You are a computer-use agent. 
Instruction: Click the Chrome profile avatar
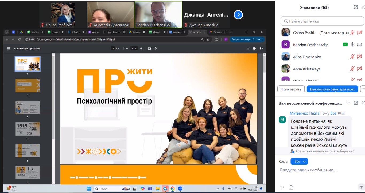click(226, 40)
